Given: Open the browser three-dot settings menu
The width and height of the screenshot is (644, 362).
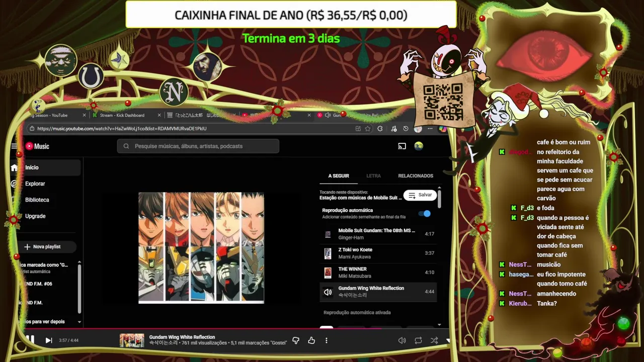Looking at the screenshot, I should [x=430, y=129].
